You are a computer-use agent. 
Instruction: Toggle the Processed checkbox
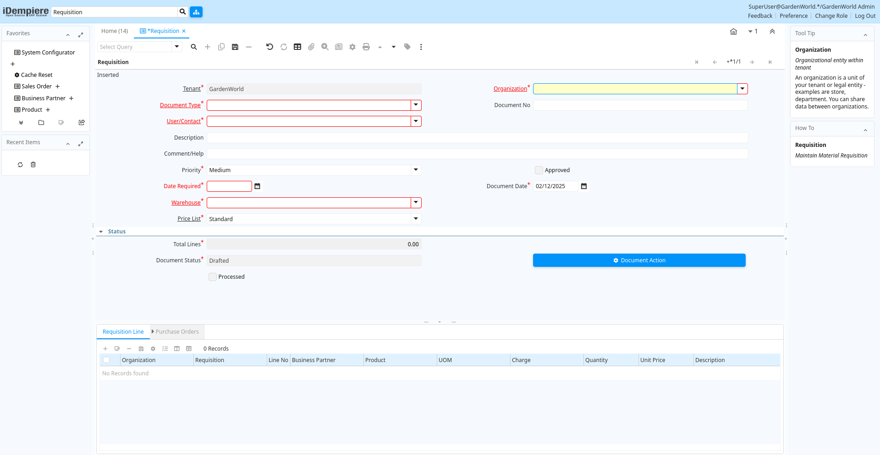tap(213, 277)
